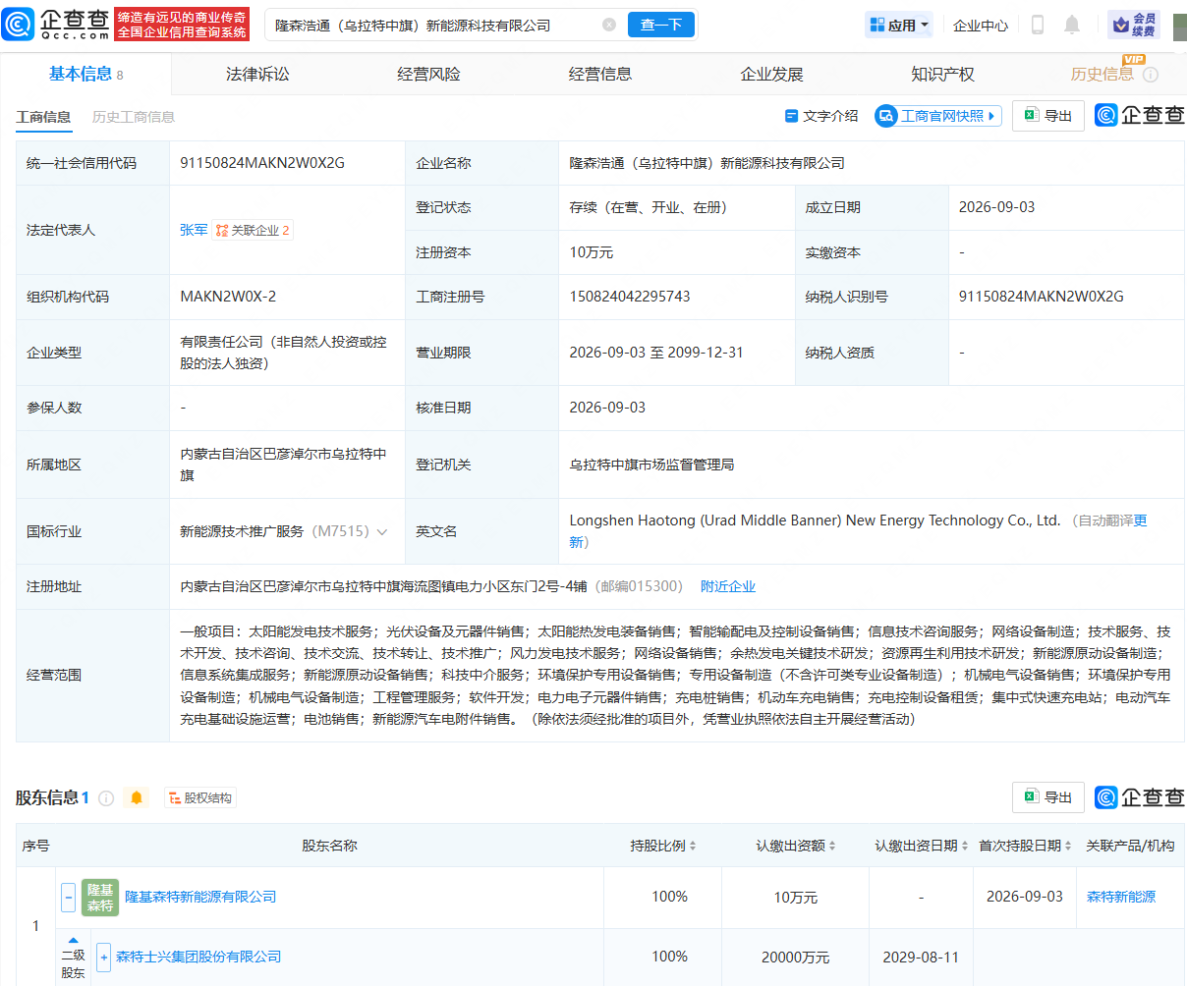Expand the 新能源技术推广服务 industry chevron
Image resolution: width=1187 pixels, height=986 pixels.
tap(382, 531)
